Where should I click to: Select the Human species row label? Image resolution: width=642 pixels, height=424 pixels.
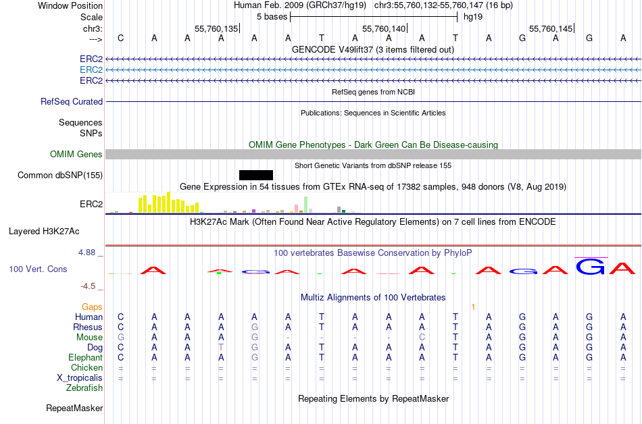click(x=89, y=317)
